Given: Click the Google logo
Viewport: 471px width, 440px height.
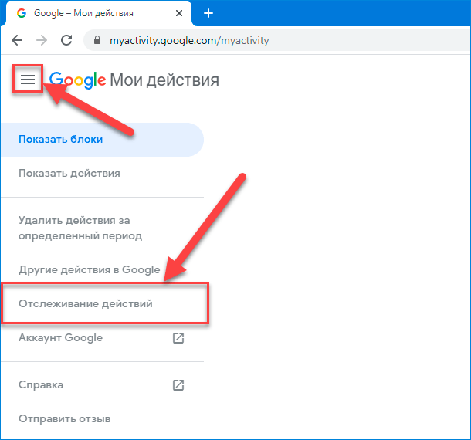Looking at the screenshot, I should pos(77,80).
